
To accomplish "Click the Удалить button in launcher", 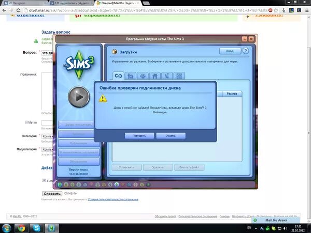I will pos(158,167).
